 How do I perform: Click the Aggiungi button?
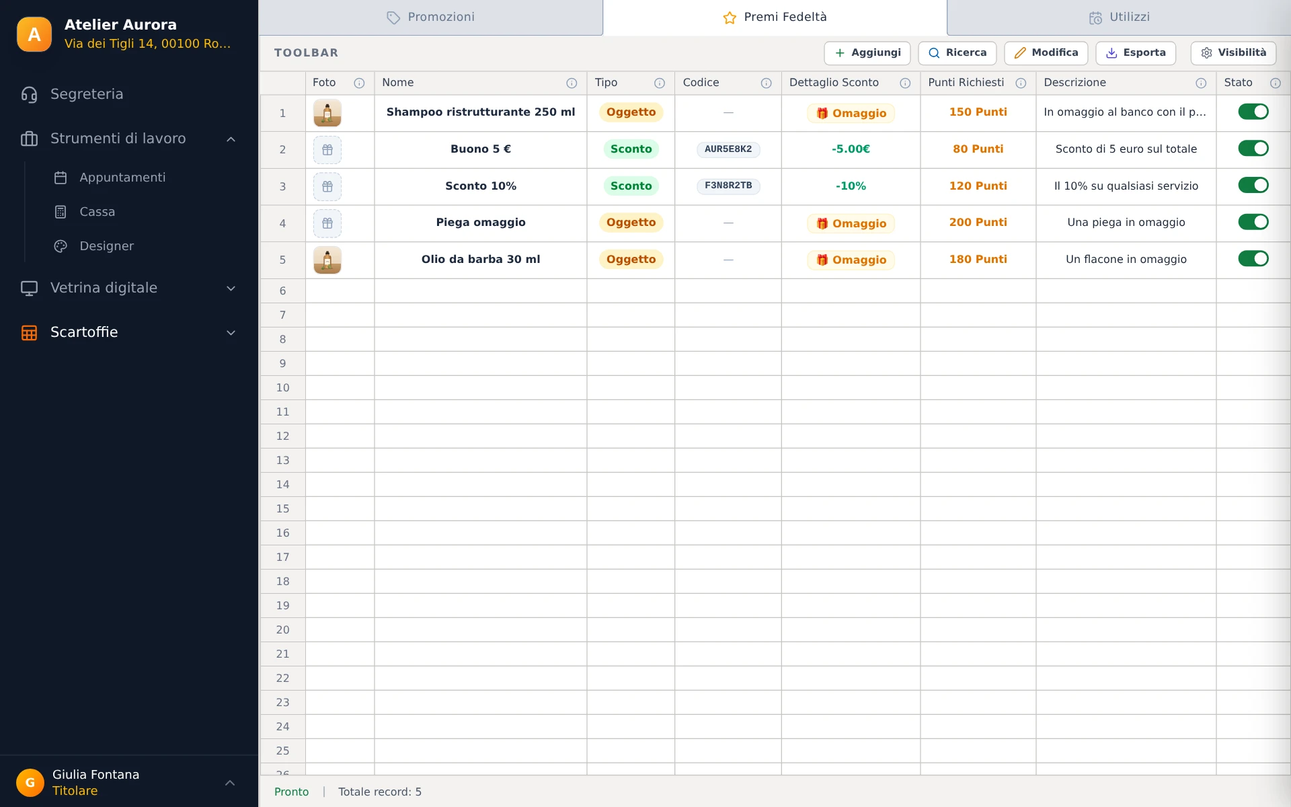pyautogui.click(x=867, y=53)
